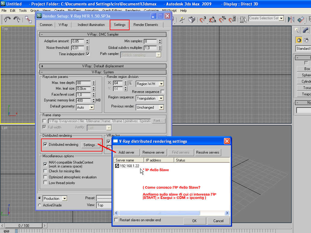Click the server list scroll right arrow
This screenshot has height=233, width=311.
tap(227, 213)
